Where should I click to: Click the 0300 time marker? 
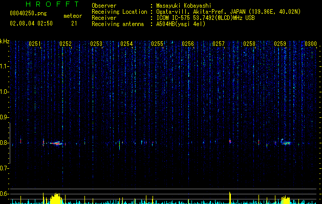click(311, 44)
